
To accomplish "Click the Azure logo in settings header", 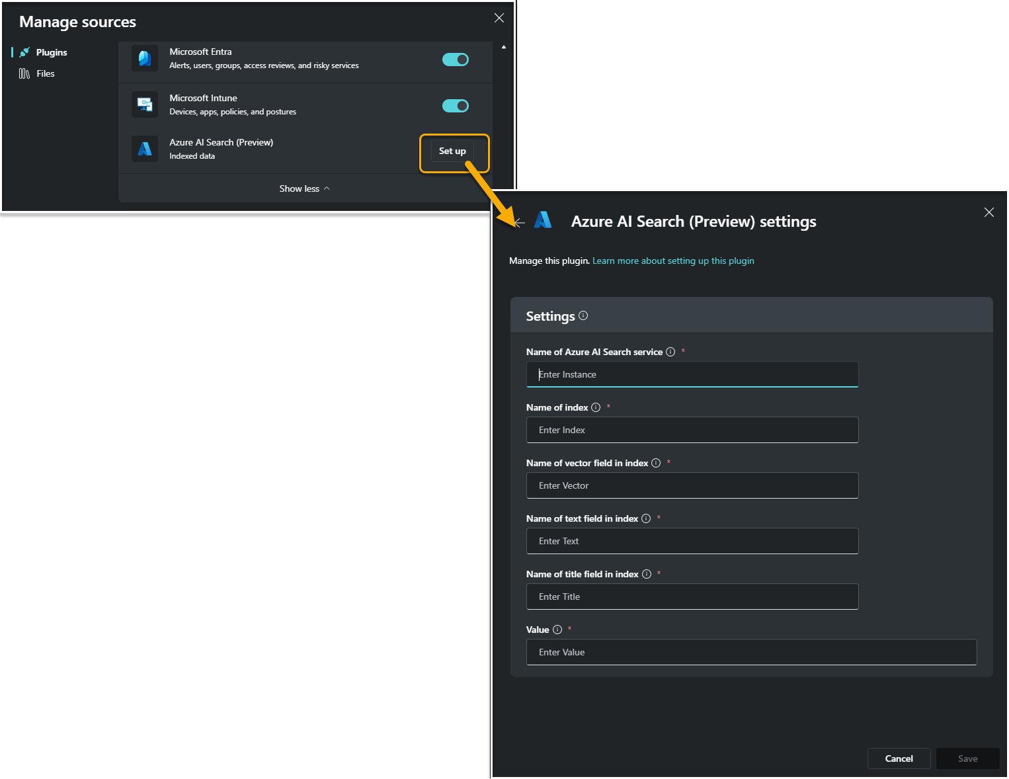I will [x=543, y=220].
